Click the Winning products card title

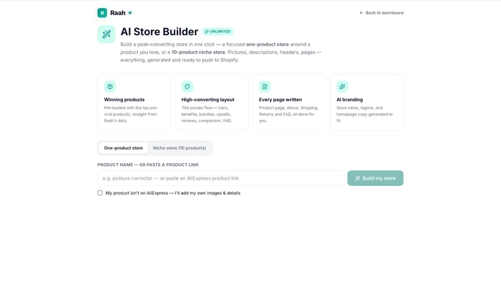(124, 99)
